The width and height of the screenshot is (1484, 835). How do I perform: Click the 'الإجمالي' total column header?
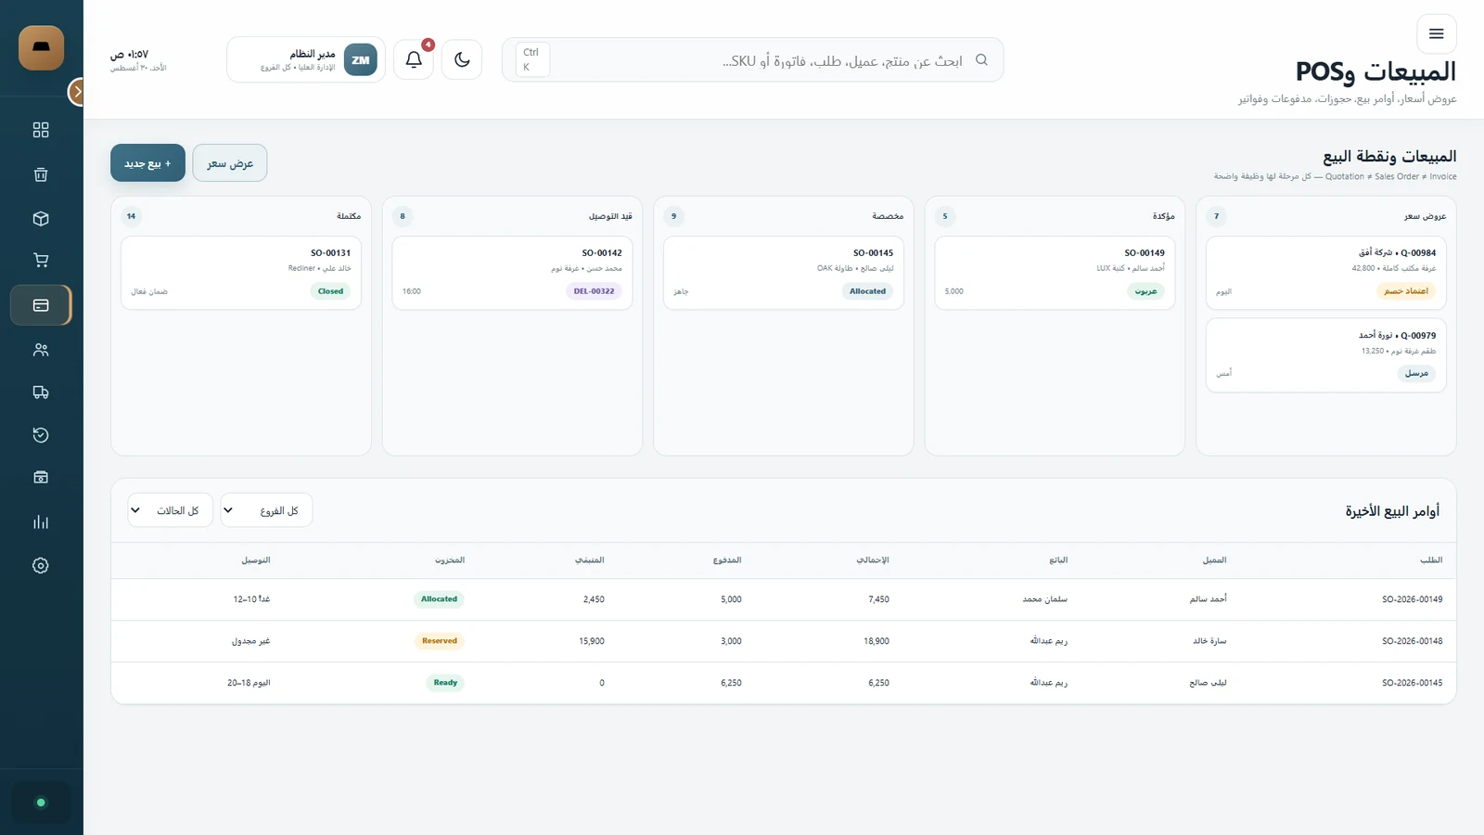pyautogui.click(x=873, y=560)
